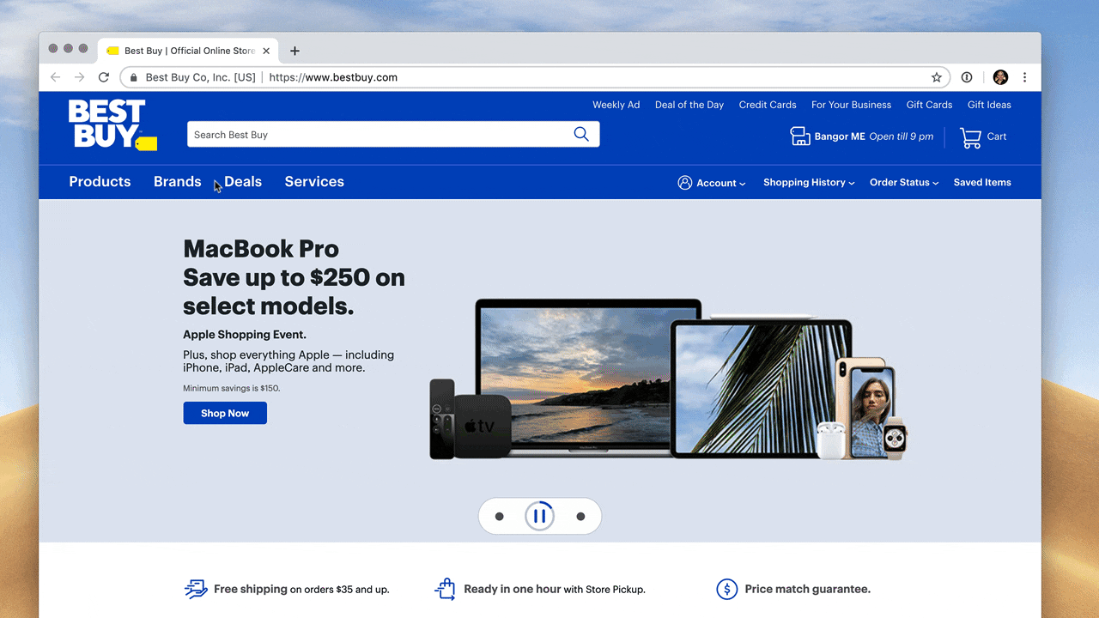Click the Bangor ME store link
The width and height of the screenshot is (1099, 618).
pos(840,136)
